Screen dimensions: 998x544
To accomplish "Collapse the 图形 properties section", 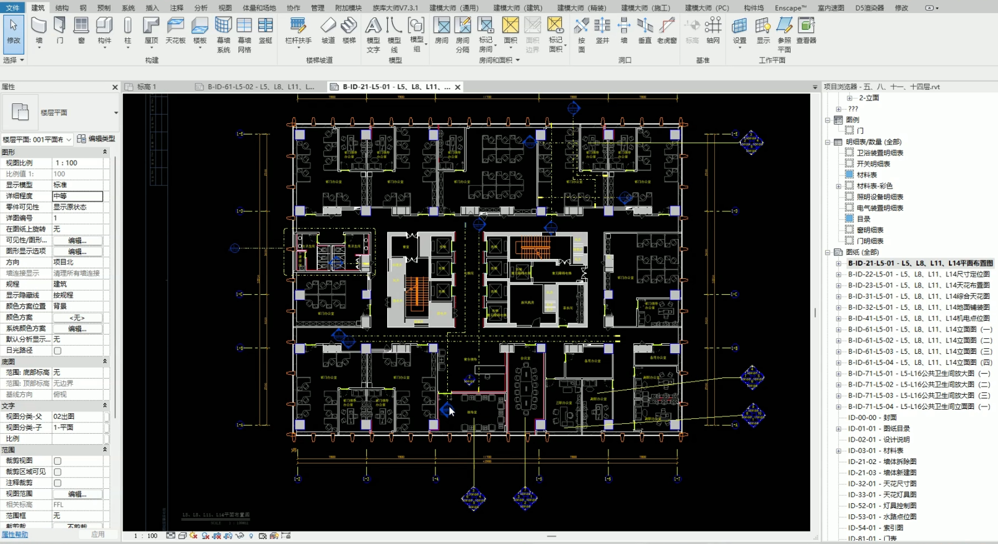I will pos(105,152).
